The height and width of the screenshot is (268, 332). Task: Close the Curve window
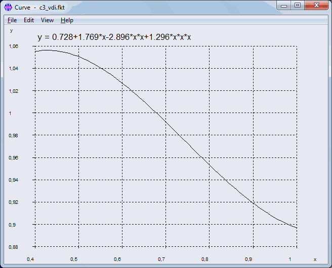[317, 5]
